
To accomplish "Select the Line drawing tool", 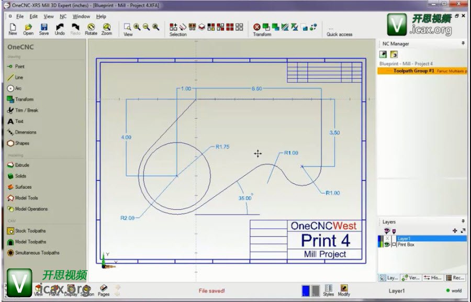I will [15, 77].
